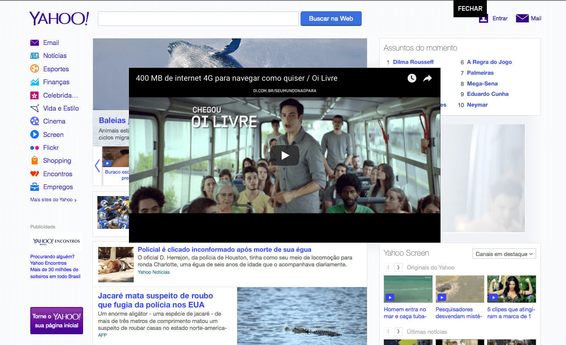This screenshot has height=345, width=566.
Task: Open the Mail envelope icon in header
Action: pyautogui.click(x=522, y=18)
